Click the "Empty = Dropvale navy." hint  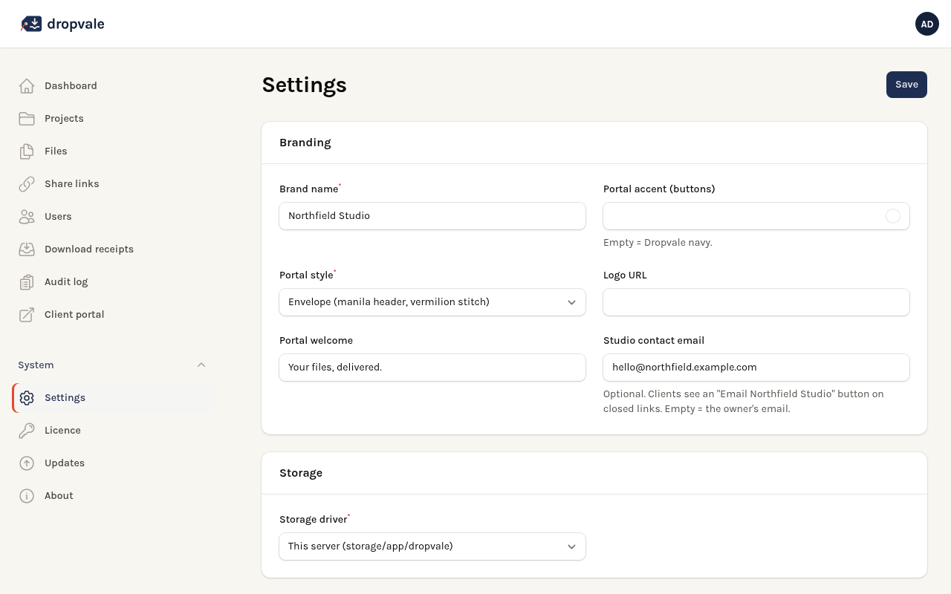pos(658,243)
